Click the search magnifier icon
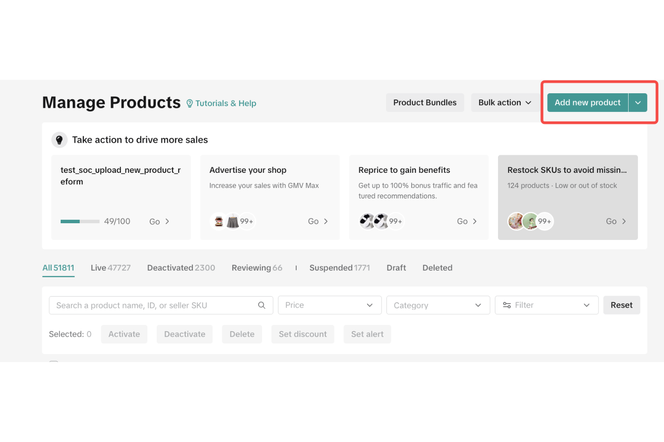 [x=262, y=305]
